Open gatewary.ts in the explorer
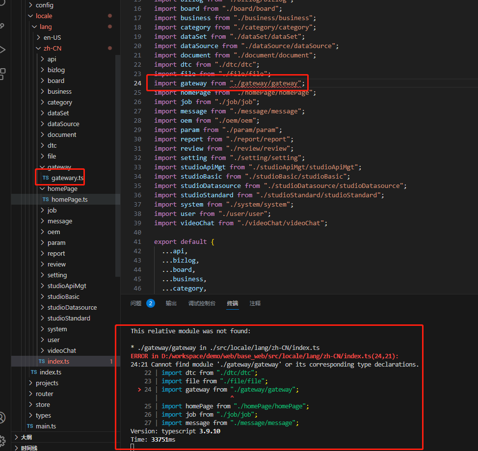 coord(67,178)
